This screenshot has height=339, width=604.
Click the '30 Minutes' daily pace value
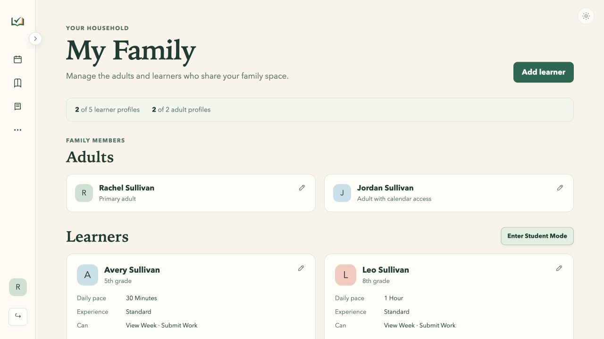(142, 298)
